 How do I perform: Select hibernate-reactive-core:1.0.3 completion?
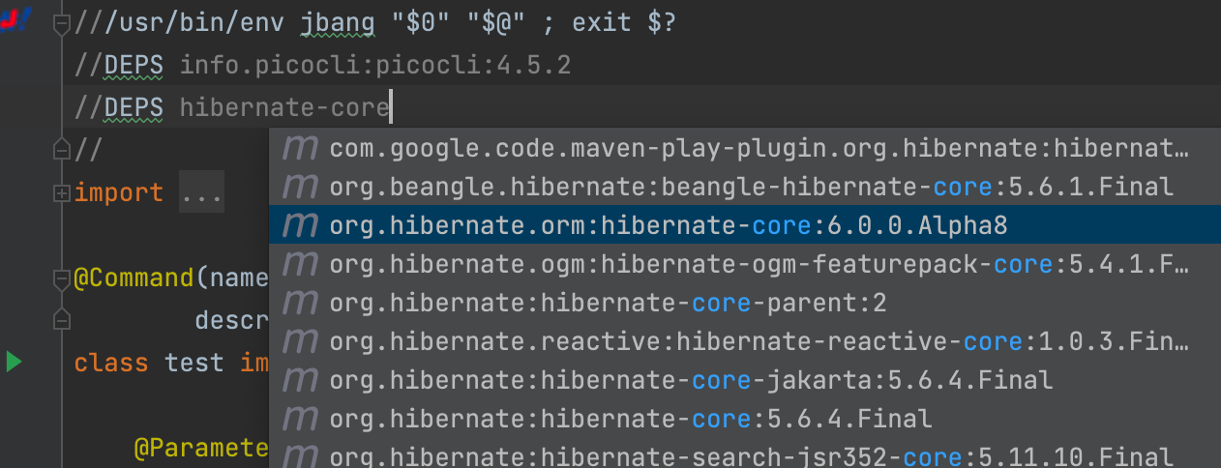pyautogui.click(x=744, y=341)
